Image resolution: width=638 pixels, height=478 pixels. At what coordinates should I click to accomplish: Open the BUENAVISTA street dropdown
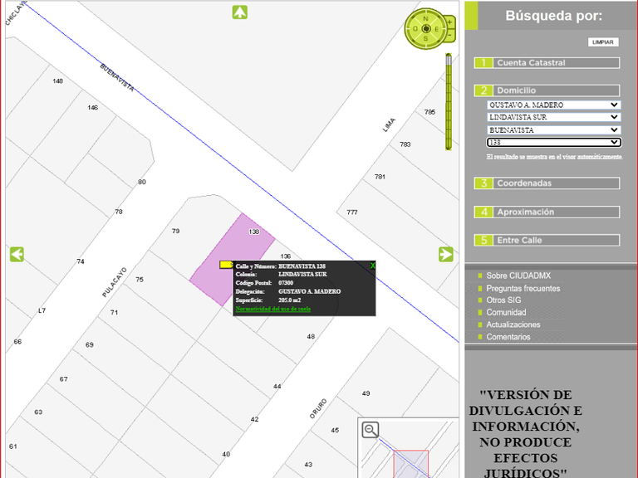coord(553,129)
